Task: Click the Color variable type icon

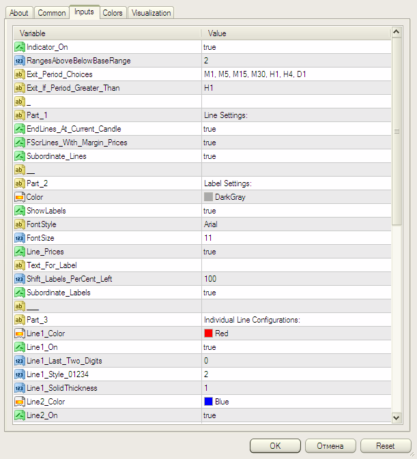Action: 20,197
